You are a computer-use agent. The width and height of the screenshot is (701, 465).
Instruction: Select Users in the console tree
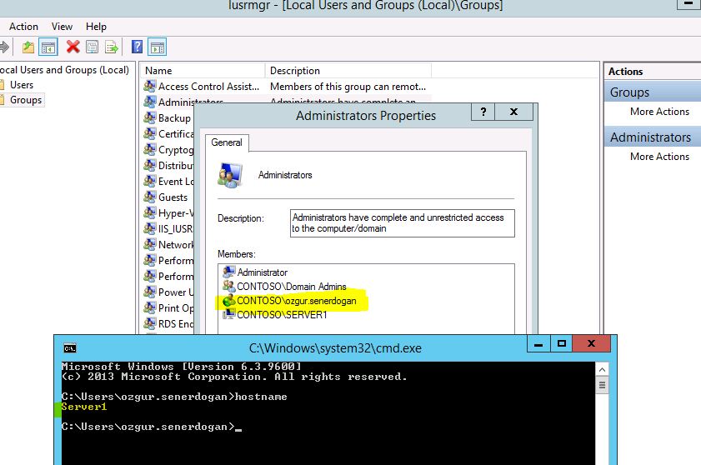click(22, 84)
